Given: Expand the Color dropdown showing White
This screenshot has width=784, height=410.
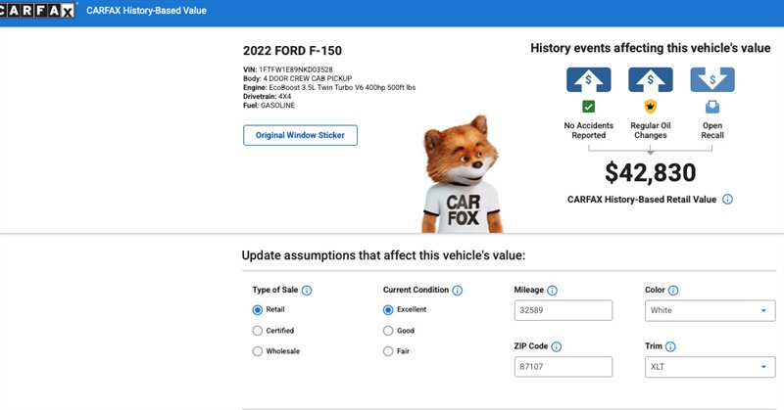Looking at the screenshot, I should point(706,311).
